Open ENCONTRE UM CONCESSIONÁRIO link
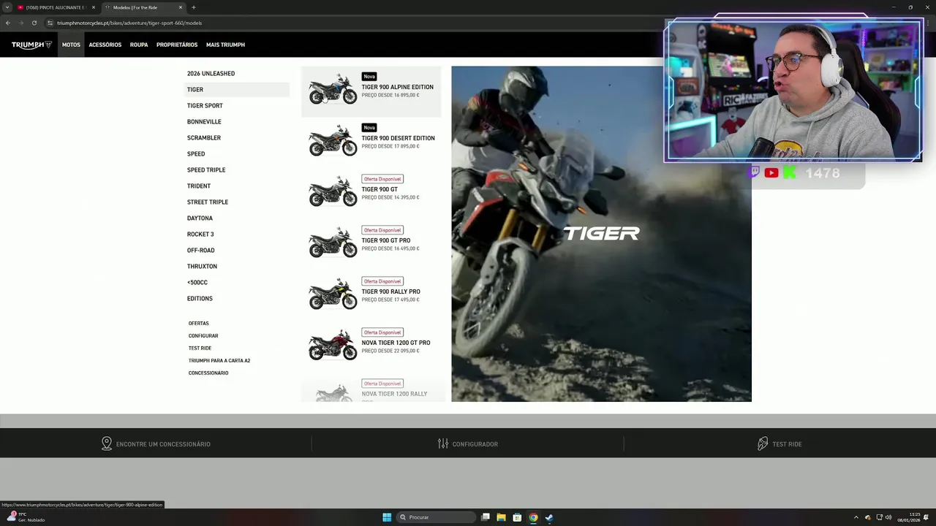The width and height of the screenshot is (936, 526). (163, 444)
